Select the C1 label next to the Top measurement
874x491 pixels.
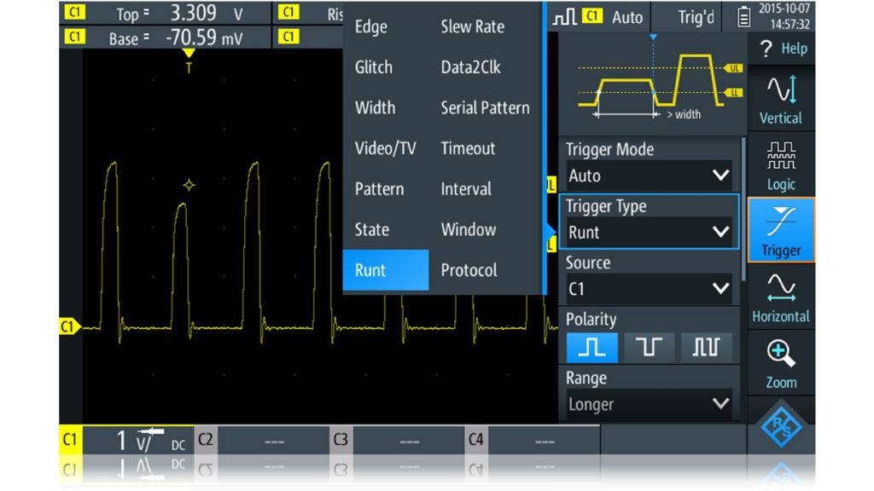(74, 12)
